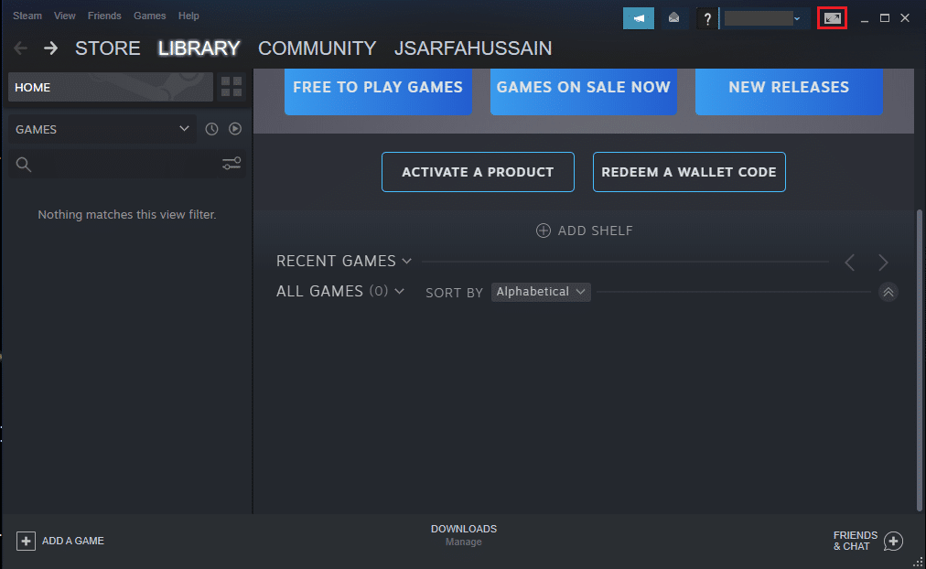Close the Steam window

click(x=905, y=18)
